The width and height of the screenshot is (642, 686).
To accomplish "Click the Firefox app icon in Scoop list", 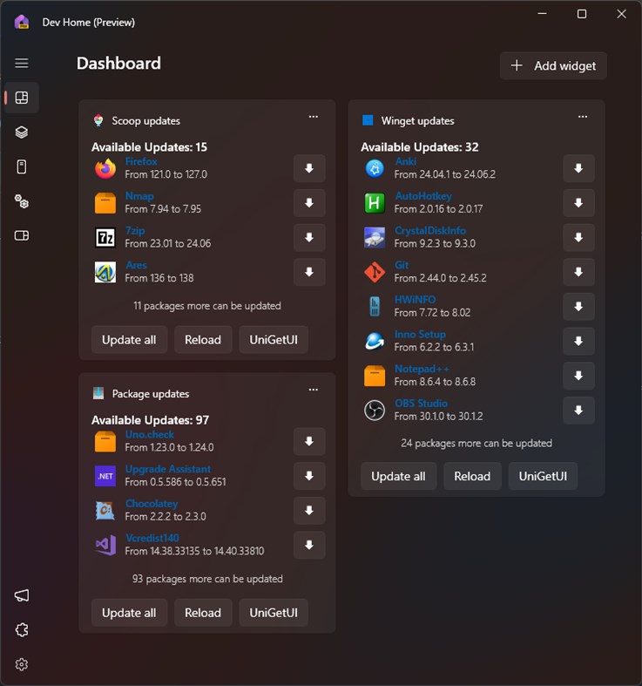I will 105,168.
